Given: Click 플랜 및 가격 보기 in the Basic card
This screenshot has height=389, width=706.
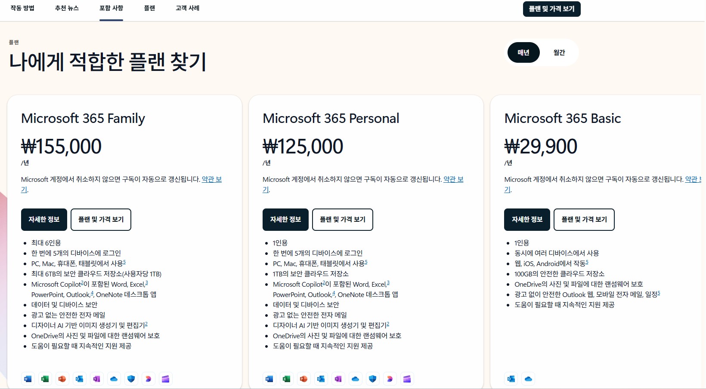Looking at the screenshot, I should pos(584,220).
